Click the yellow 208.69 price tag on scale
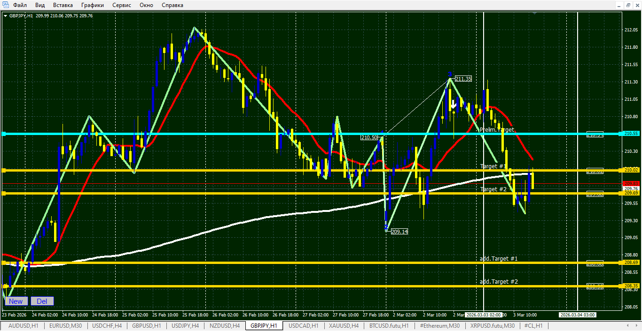The height and width of the screenshot is (331, 642). point(631,263)
